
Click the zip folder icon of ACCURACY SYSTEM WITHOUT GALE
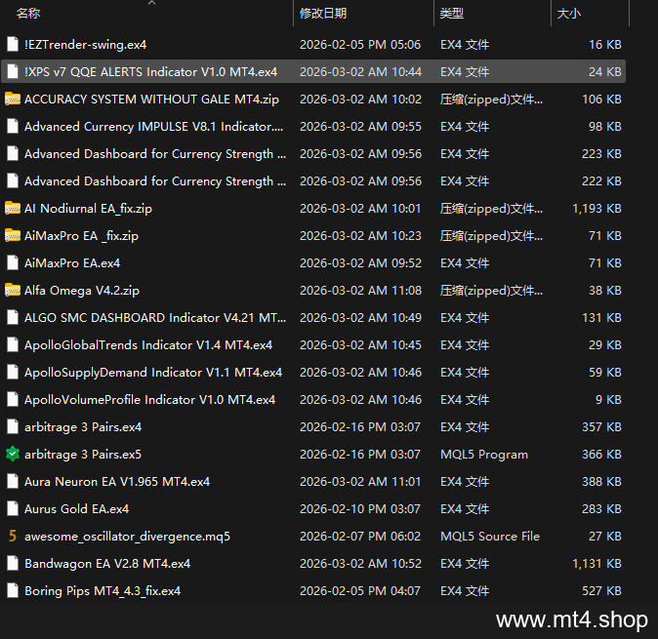pos(13,99)
